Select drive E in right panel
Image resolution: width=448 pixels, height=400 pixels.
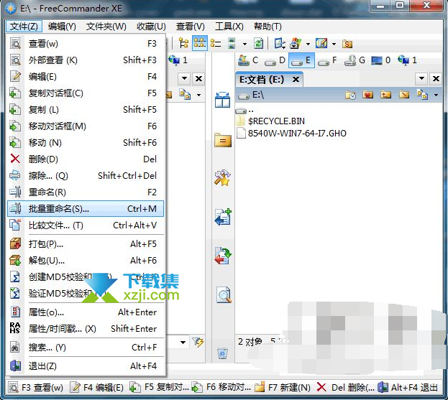pos(302,60)
